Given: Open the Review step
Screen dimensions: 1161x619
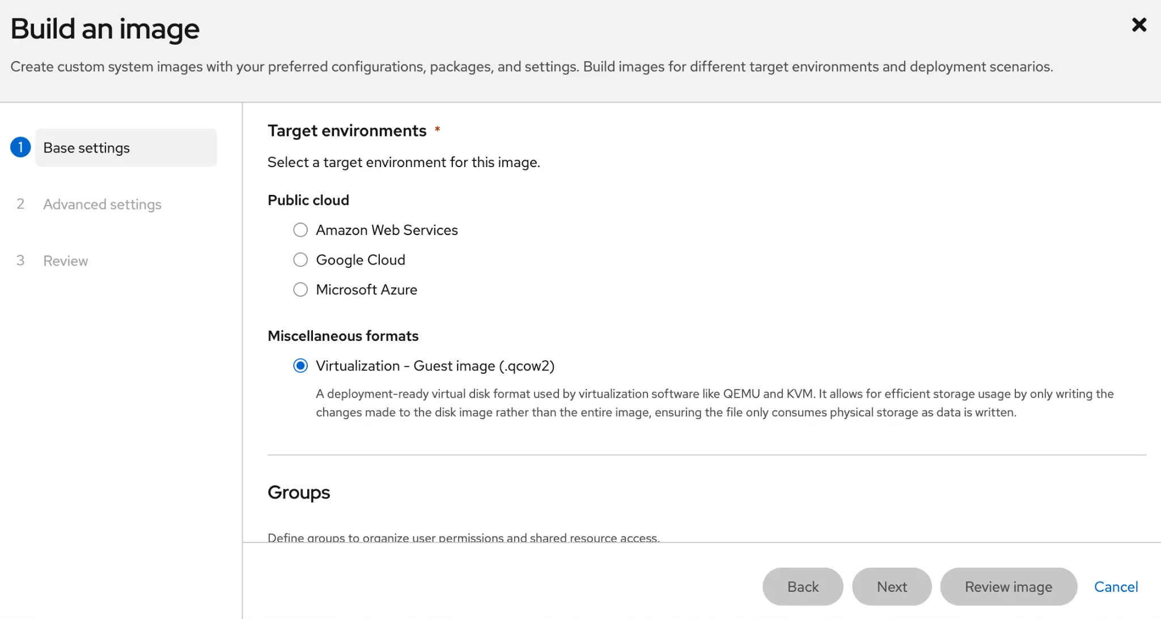Looking at the screenshot, I should pyautogui.click(x=66, y=261).
